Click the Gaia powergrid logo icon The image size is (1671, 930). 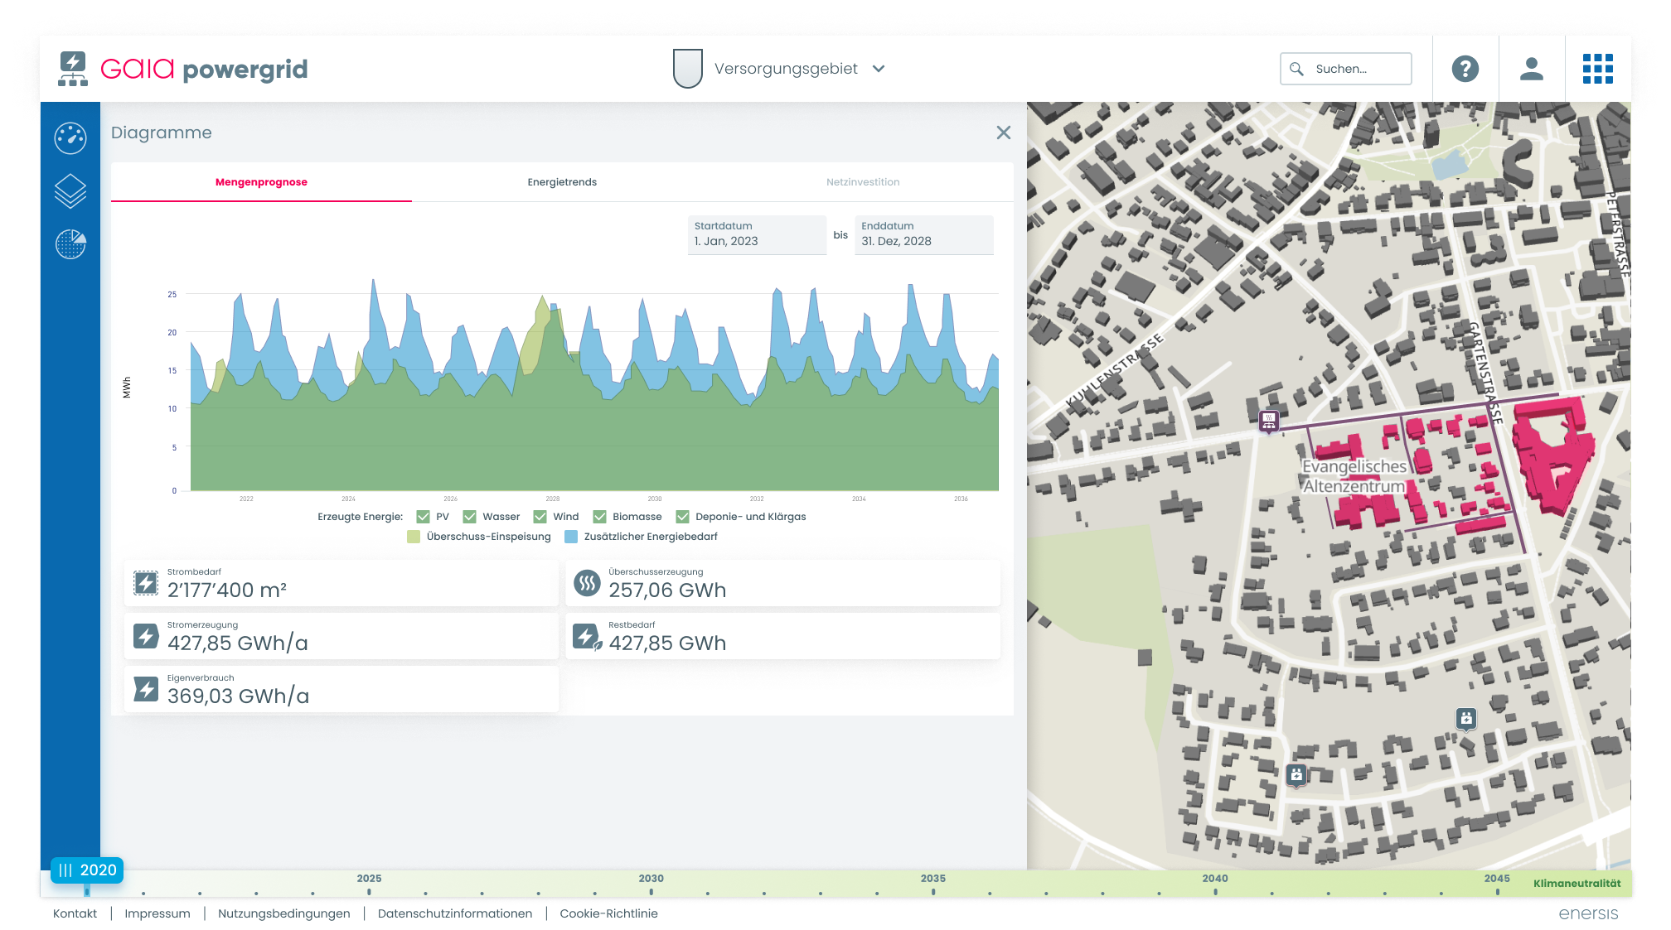[73, 69]
